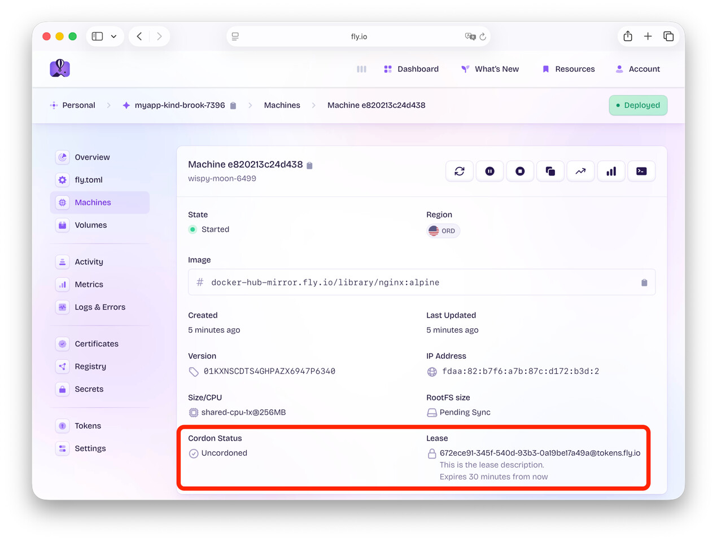The height and width of the screenshot is (542, 717).
Task: Click the lease token ending @tokens.fly.io
Action: [x=540, y=453]
